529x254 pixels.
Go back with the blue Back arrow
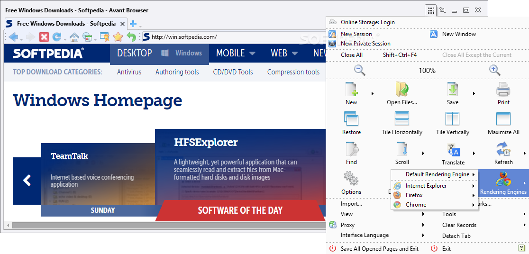click(x=13, y=37)
